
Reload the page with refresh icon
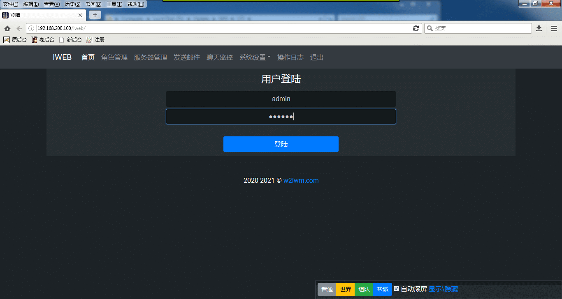pos(416,28)
